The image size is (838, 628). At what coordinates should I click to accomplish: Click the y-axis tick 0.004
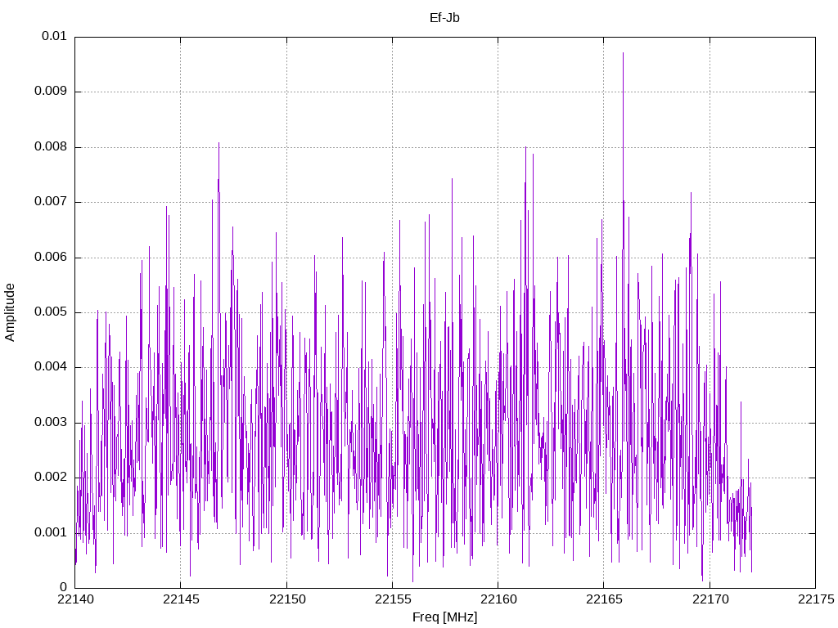pyautogui.click(x=51, y=367)
